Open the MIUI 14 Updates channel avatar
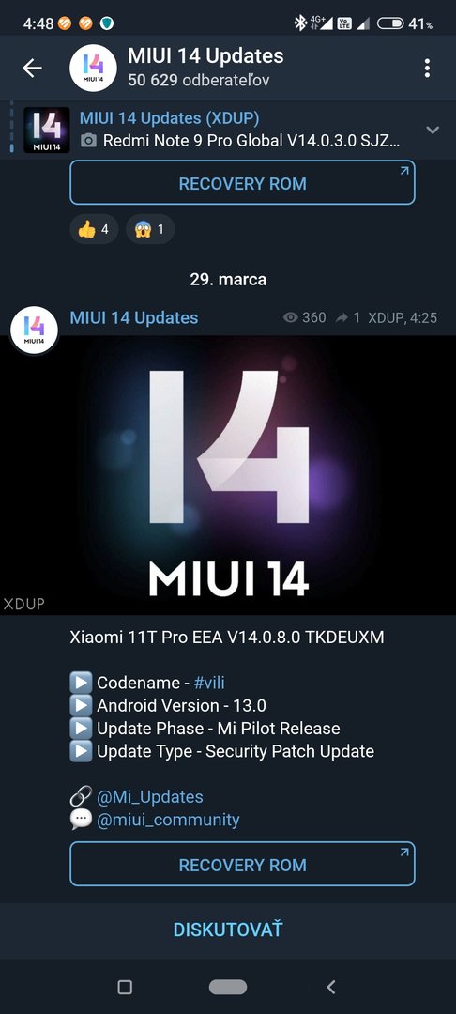The image size is (456, 1014). click(x=93, y=68)
